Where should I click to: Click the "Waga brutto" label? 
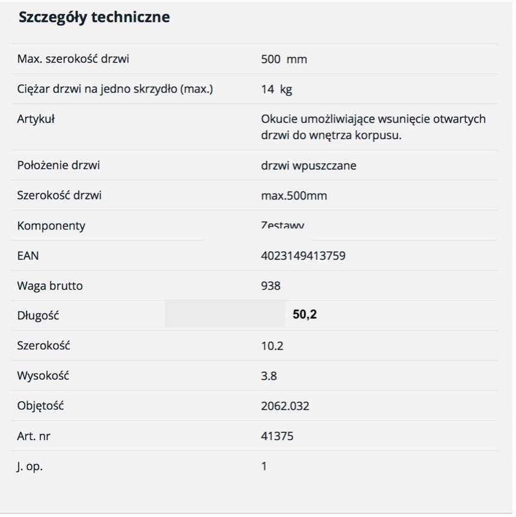pyautogui.click(x=50, y=286)
